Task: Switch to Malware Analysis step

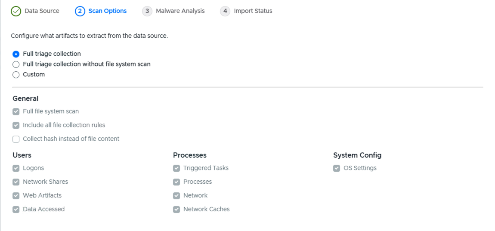Action: [x=180, y=11]
